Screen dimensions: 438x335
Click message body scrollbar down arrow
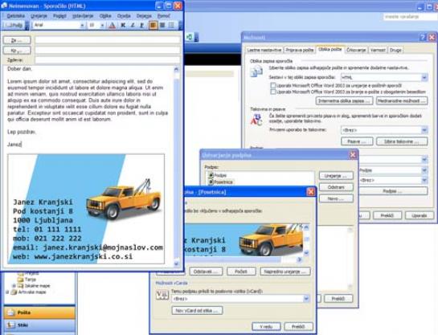[176, 264]
